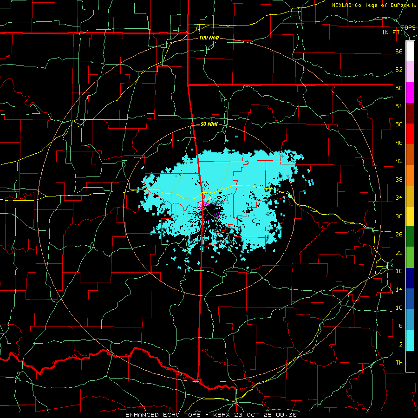Click the 100 NMI range ring label

pos(209,38)
